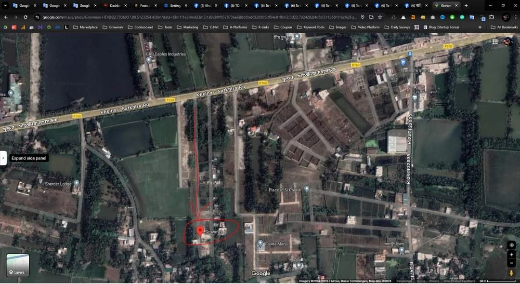Viewport: 520px width, 284px height.
Task: Expand hidden bookmarks with chevron
Action: (480, 27)
